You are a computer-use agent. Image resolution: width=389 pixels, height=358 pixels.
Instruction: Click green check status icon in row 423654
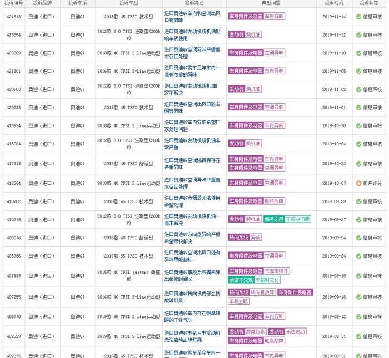coord(358,35)
